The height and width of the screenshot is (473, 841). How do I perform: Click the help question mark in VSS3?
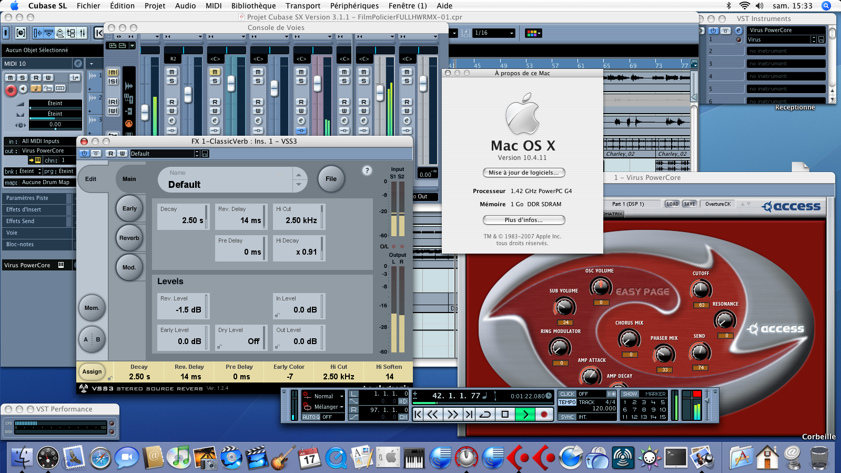coord(367,170)
